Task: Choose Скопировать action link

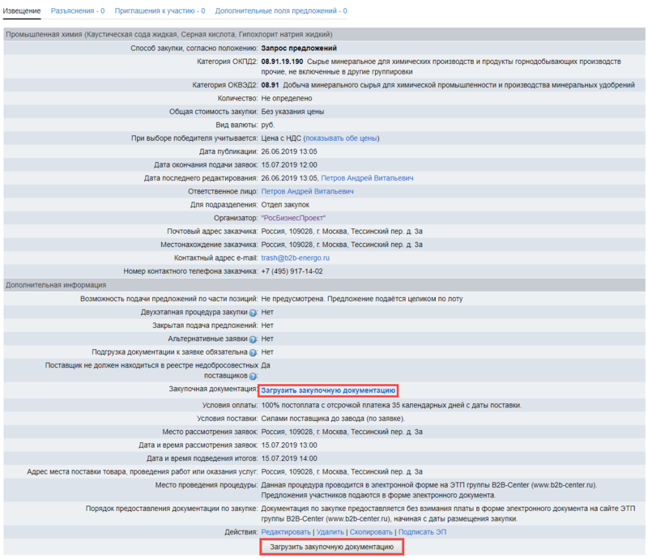Action: [371, 532]
